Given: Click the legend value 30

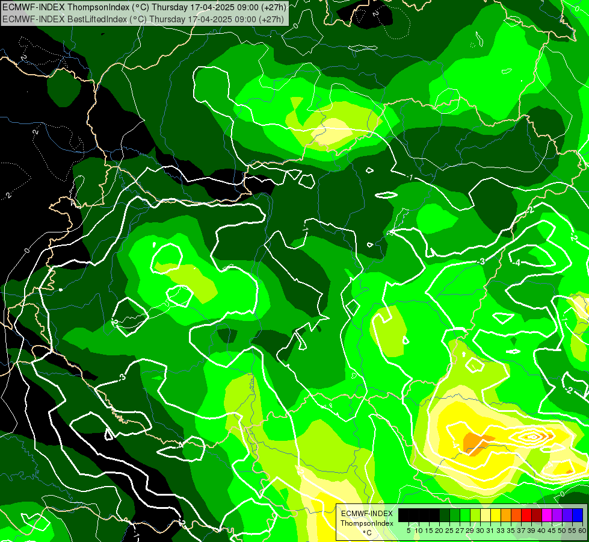Looking at the screenshot, I should coord(480,531).
